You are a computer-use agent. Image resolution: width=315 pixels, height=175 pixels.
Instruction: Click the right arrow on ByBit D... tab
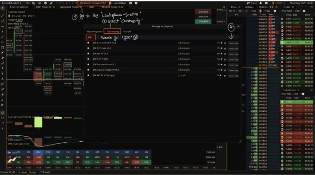pyautogui.click(x=273, y=7)
